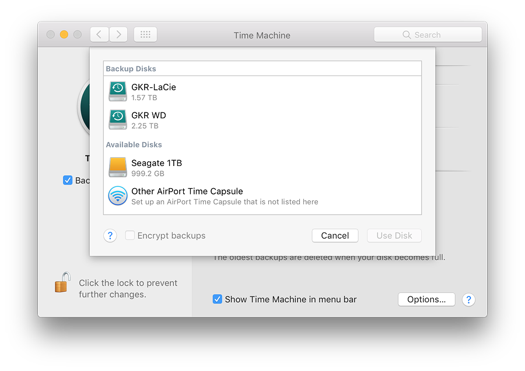Open help button beside Options
Image resolution: width=525 pixels, height=371 pixels.
pos(468,299)
